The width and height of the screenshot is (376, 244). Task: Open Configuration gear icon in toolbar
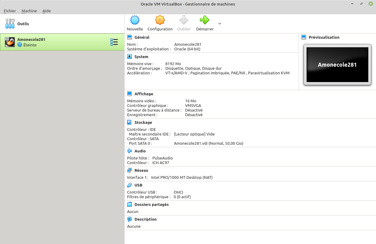tap(160, 20)
